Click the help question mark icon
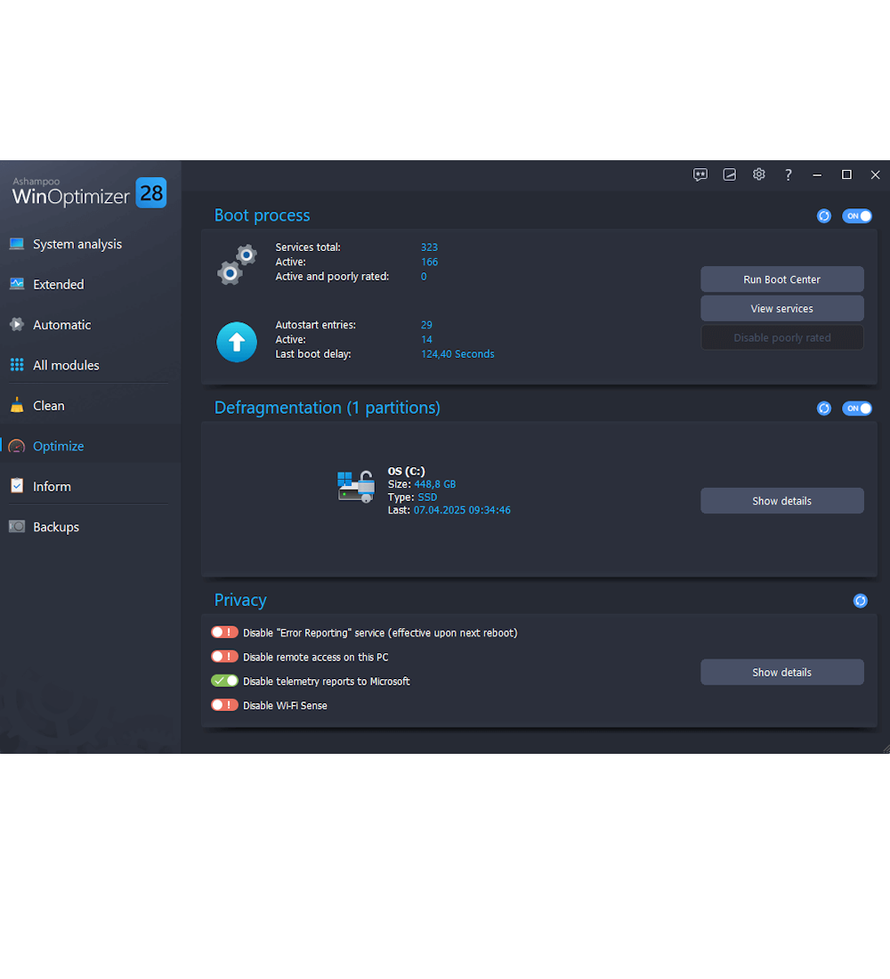The image size is (890, 979). [789, 174]
